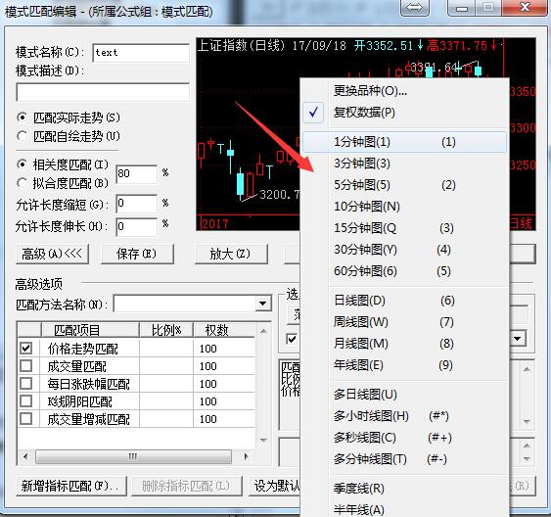Click weight cell 100 for 成交量匹配

tap(224, 366)
